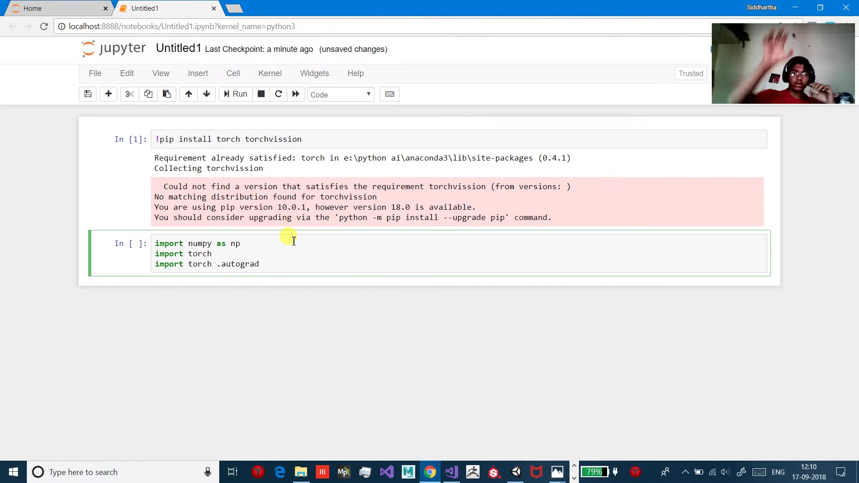
Task: Open the Windows Start menu
Action: (13, 472)
